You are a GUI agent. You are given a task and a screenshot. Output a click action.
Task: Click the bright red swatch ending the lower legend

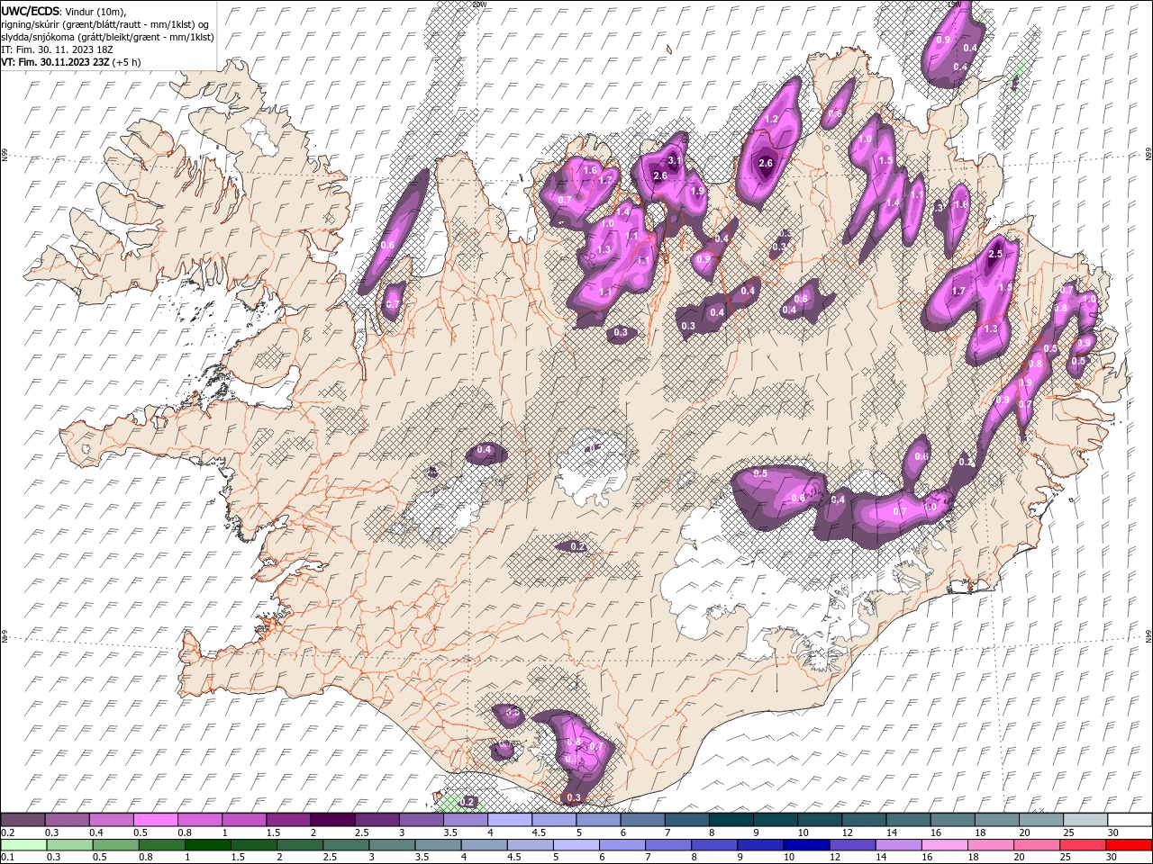(x=1130, y=845)
